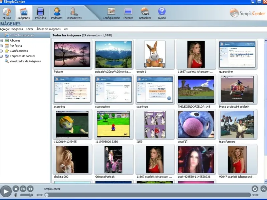The image size is (267, 200).
Task: Expand the Clasificaciones tree node
Action: pyautogui.click(x=1, y=51)
